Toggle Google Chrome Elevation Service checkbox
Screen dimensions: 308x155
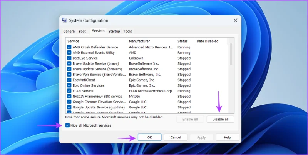(69, 102)
